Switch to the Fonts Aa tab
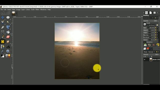Screen dimensions: 160x90 pos(146,13)
